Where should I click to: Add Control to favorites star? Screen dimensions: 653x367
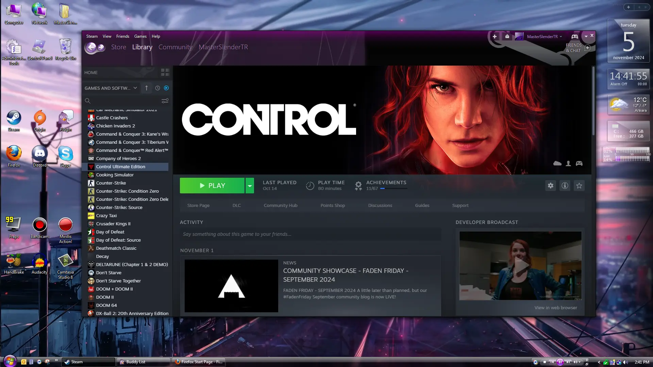579,186
